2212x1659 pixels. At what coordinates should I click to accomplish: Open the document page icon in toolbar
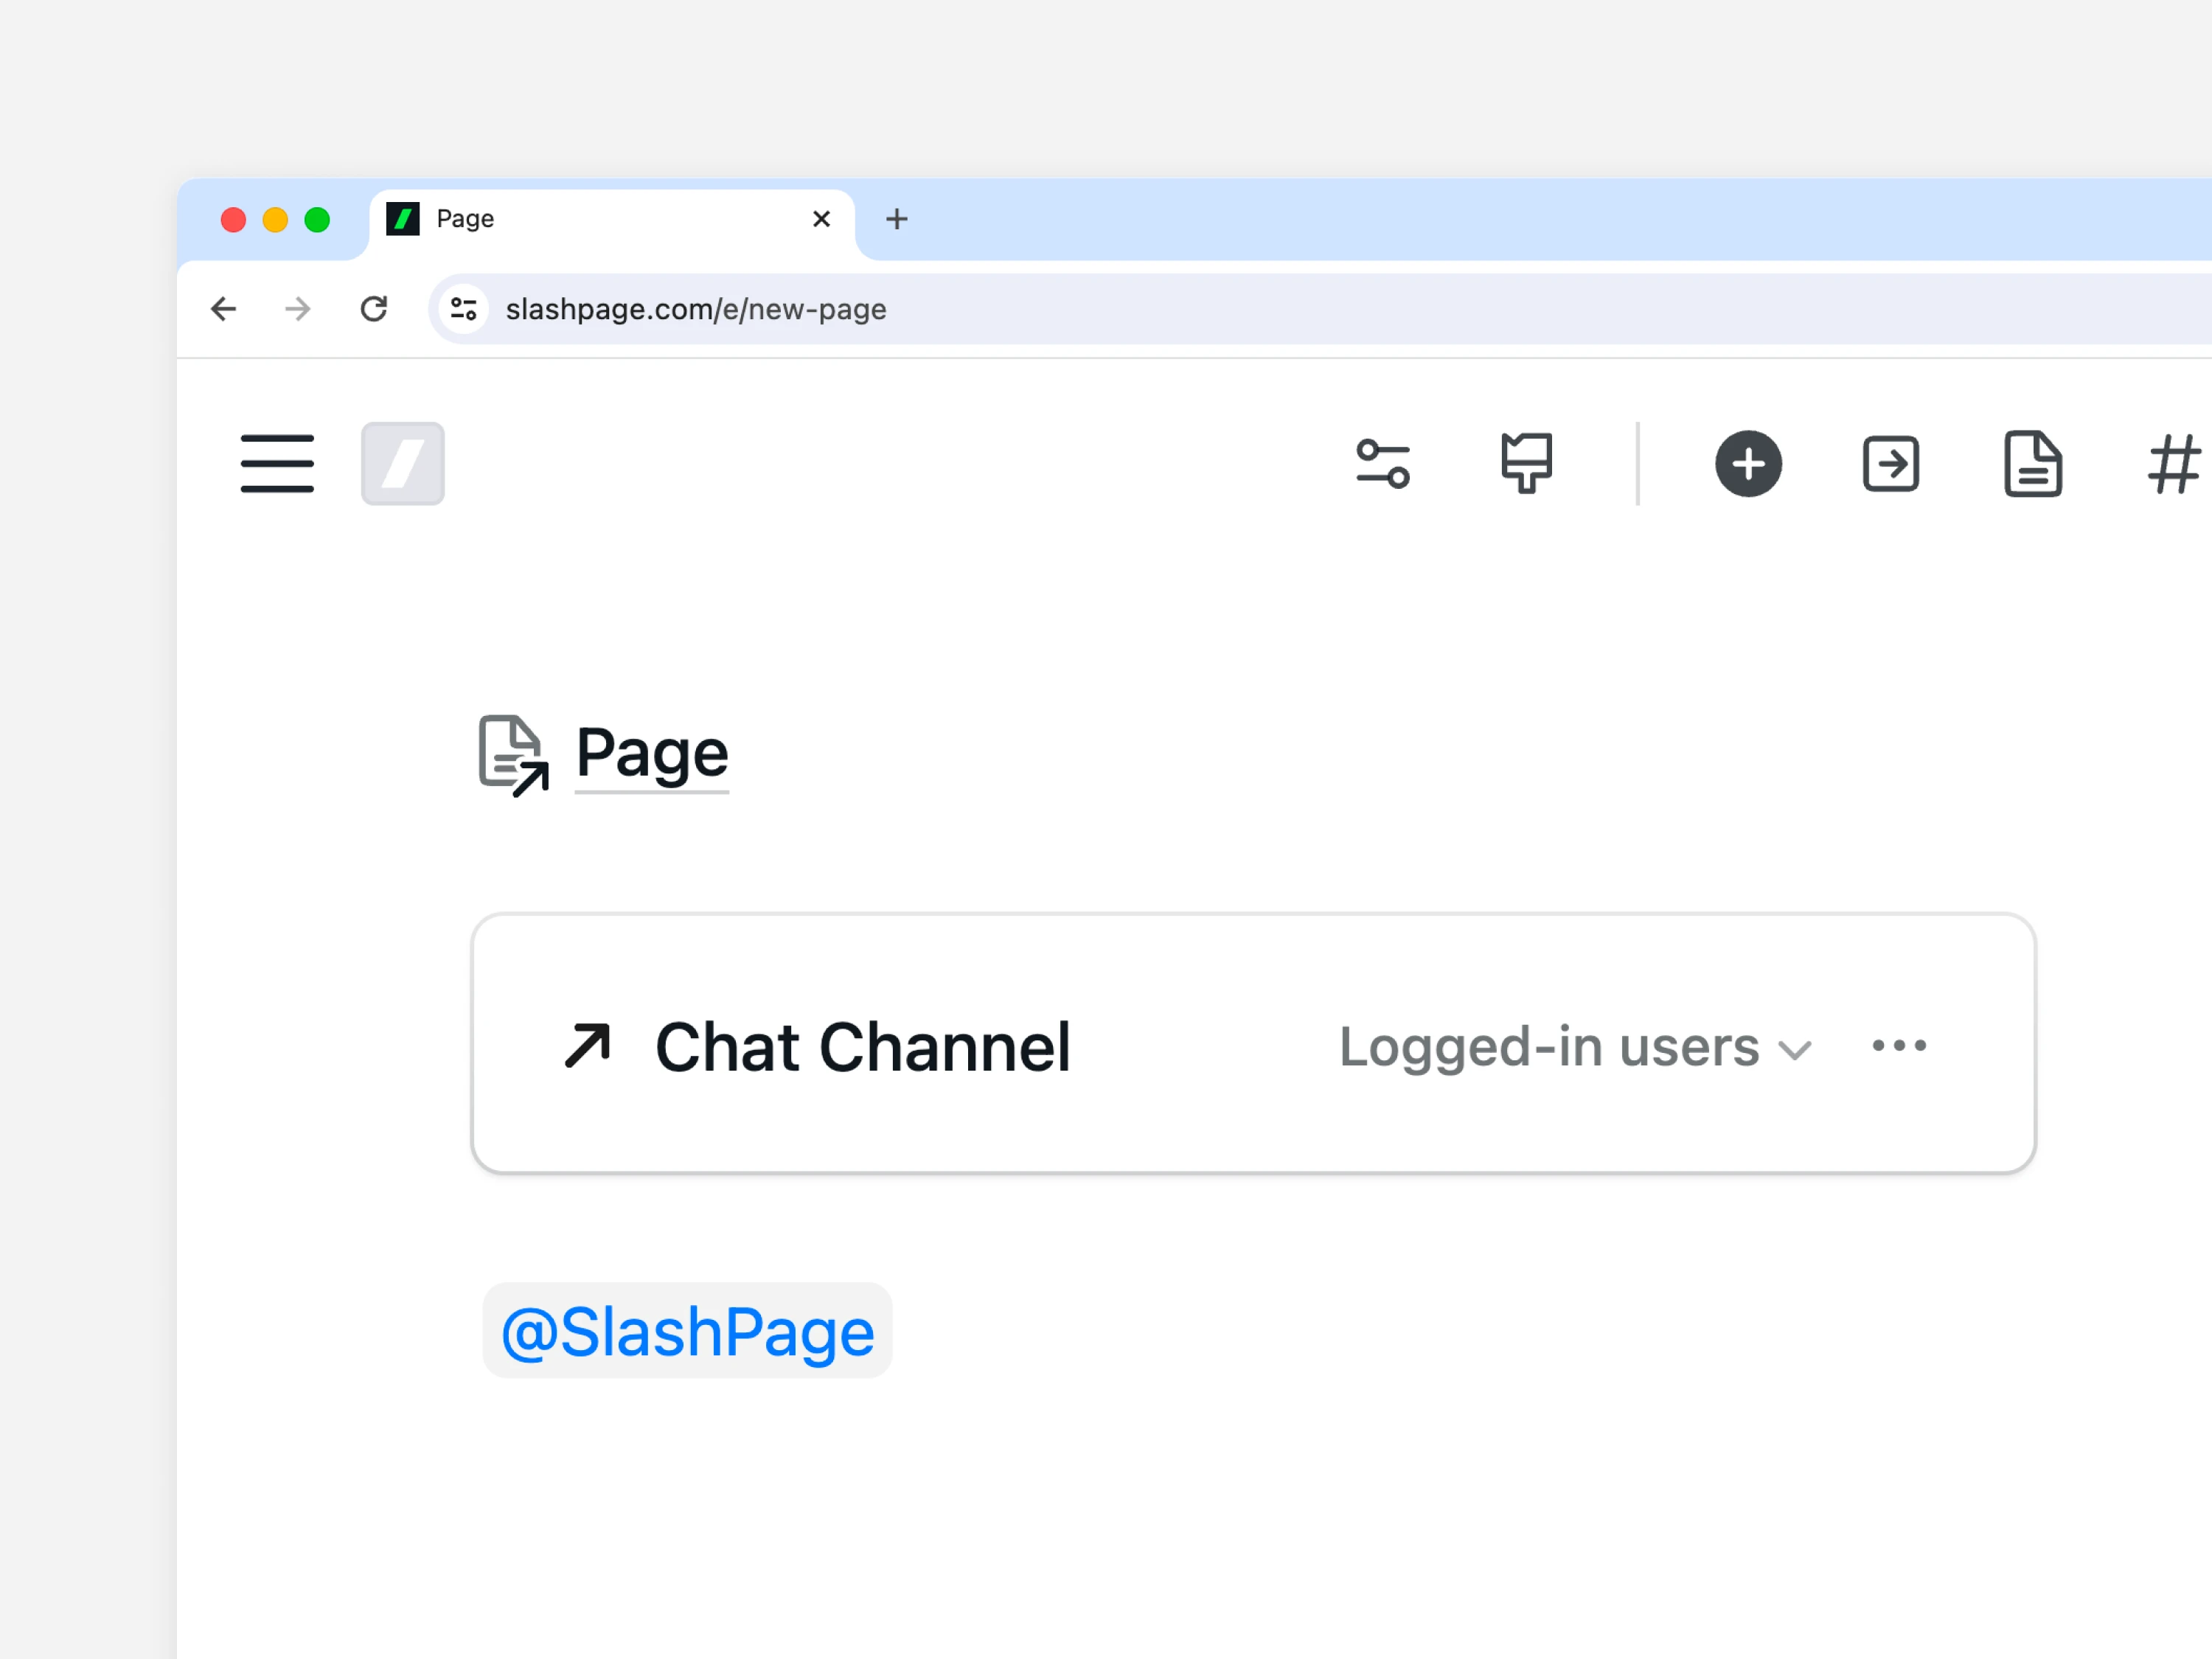coord(2033,463)
